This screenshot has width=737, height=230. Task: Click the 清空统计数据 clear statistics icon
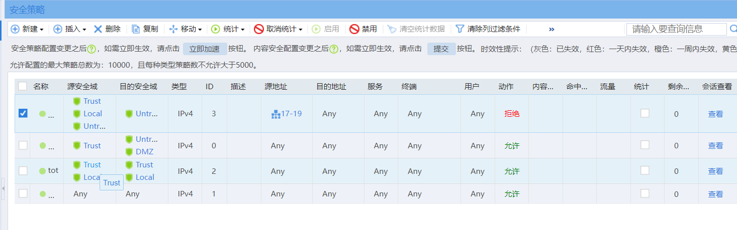pos(392,29)
